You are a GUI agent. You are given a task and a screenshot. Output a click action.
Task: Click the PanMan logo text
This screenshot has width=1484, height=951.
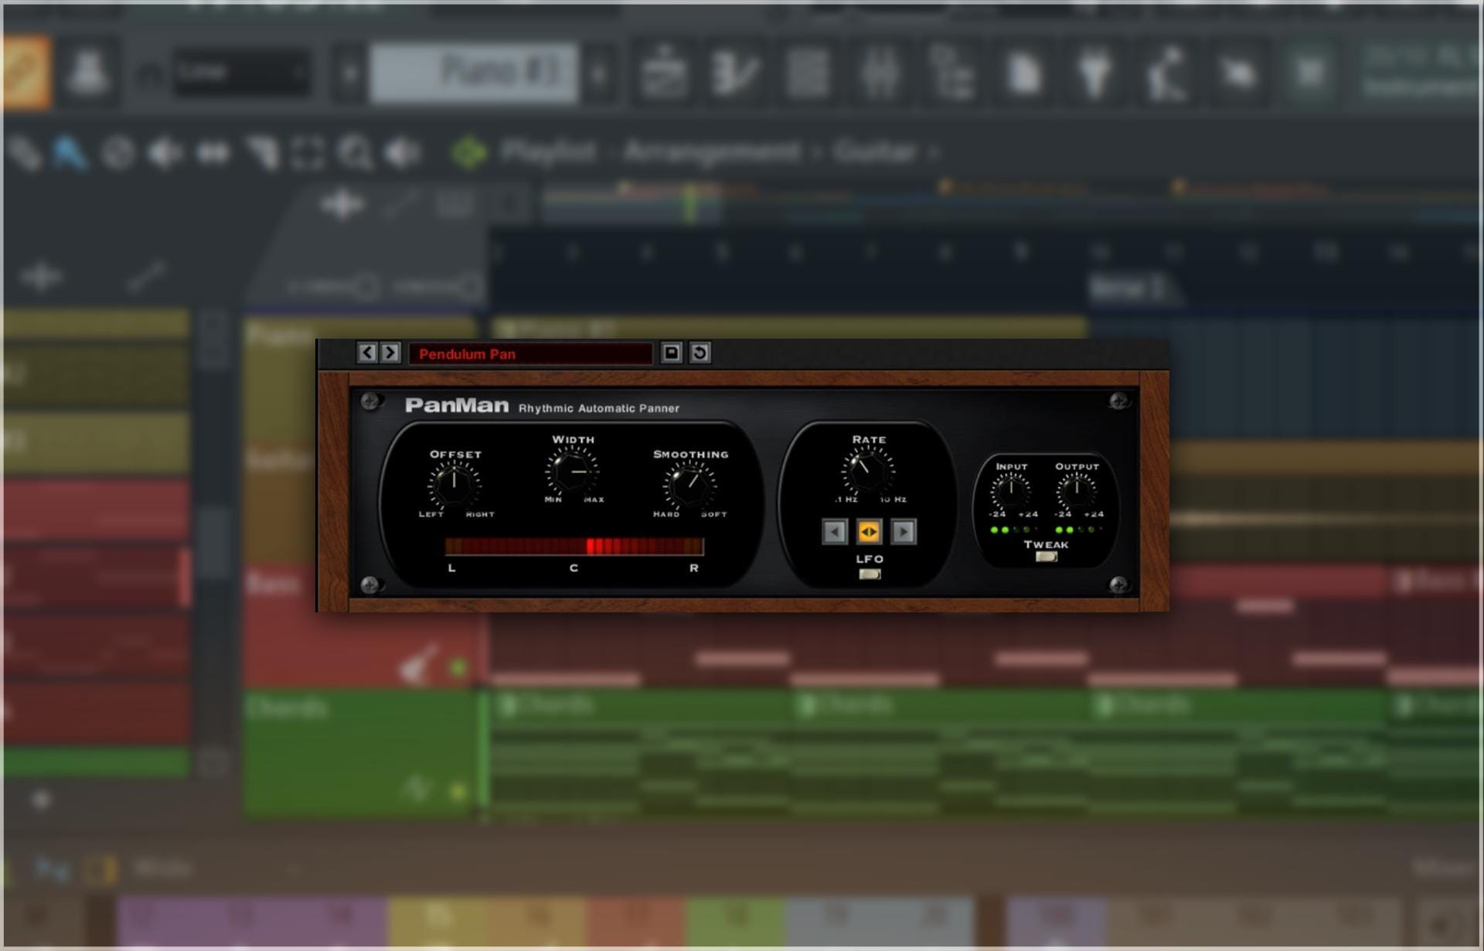coord(457,406)
